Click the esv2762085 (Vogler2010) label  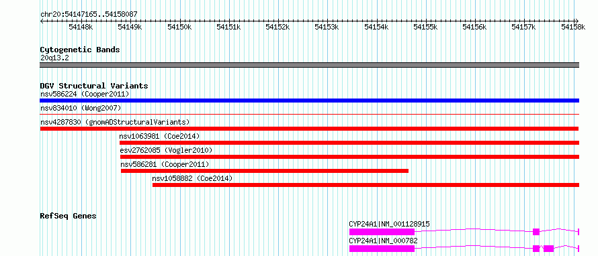pyautogui.click(x=166, y=150)
